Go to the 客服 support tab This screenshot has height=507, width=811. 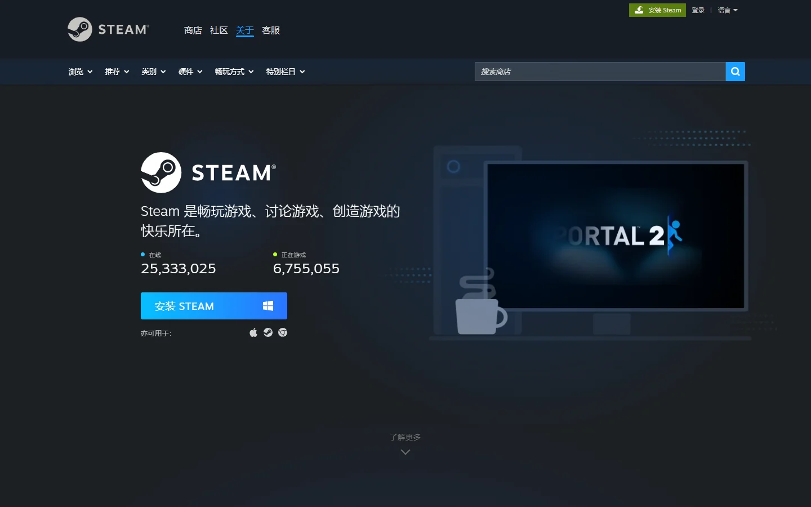(271, 30)
